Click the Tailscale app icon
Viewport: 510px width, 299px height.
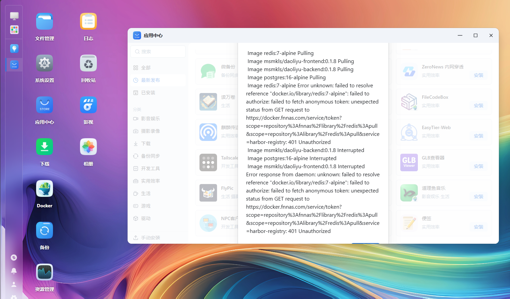(208, 162)
